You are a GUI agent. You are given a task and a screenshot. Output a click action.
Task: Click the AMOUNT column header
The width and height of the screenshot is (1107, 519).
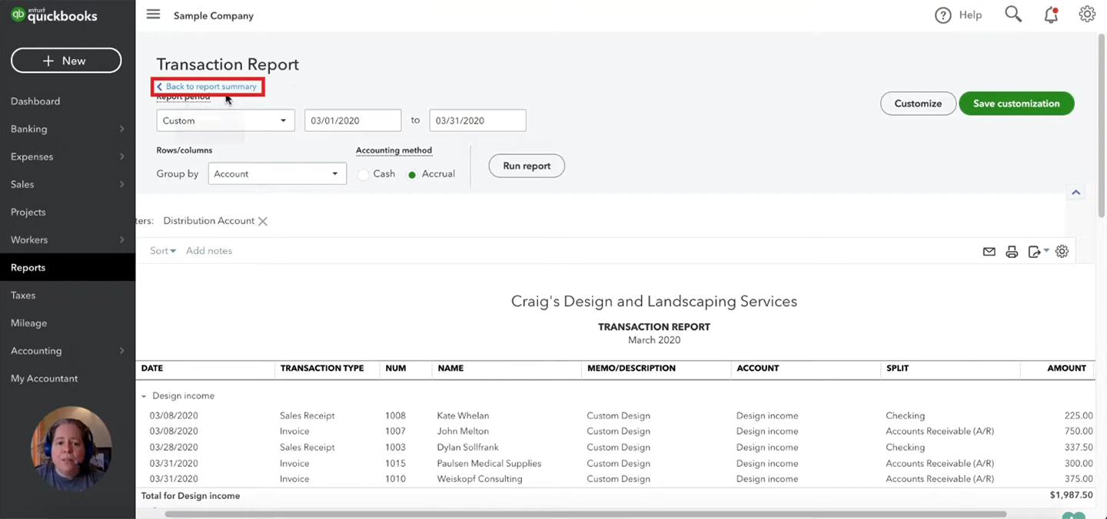(1067, 369)
